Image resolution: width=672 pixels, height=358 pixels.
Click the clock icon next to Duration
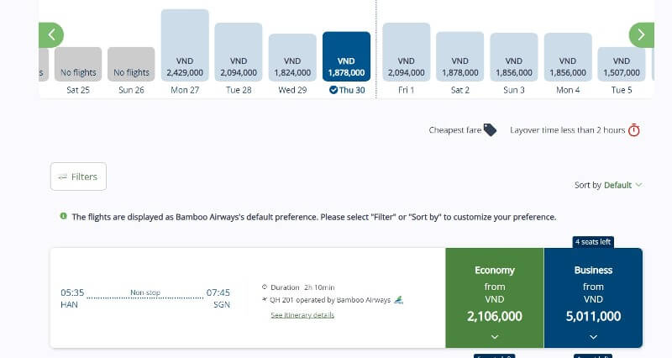tap(265, 287)
